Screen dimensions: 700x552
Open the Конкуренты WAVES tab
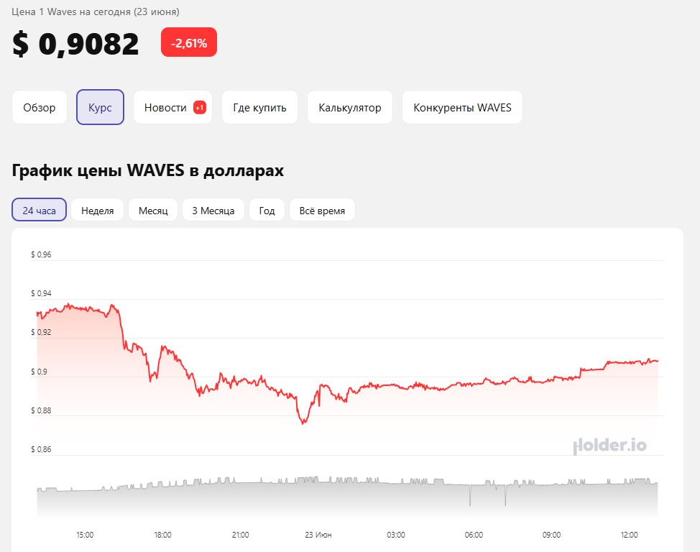463,108
